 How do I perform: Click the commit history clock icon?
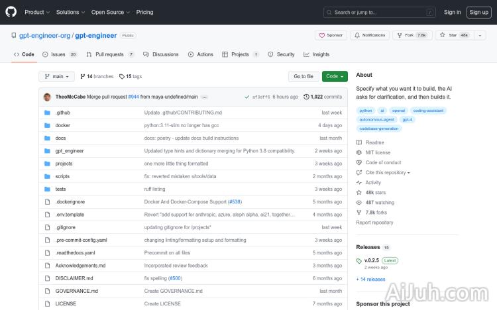306,97
